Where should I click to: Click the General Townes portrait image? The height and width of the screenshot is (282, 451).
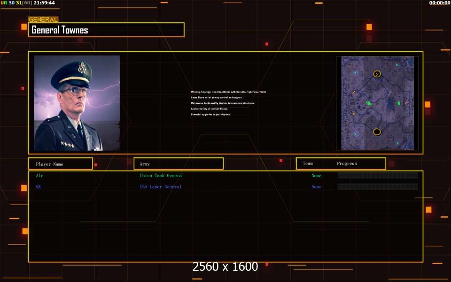click(x=77, y=103)
